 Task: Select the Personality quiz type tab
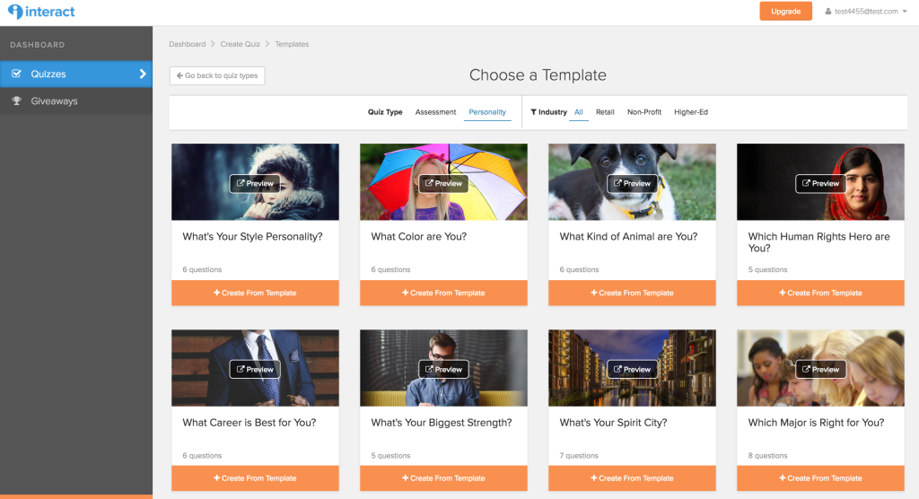487,112
